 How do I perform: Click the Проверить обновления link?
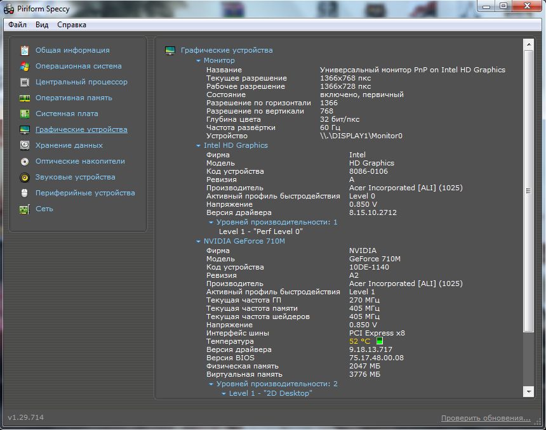[486, 418]
